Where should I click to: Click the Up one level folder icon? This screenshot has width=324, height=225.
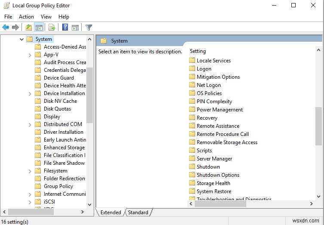28,27
